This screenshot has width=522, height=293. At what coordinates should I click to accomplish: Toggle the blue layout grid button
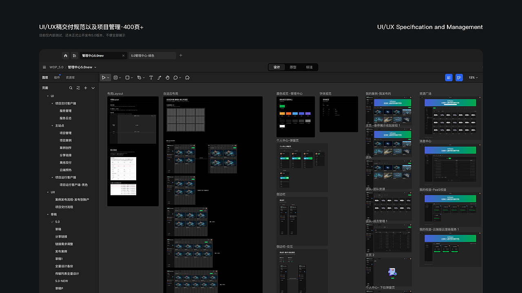coord(449,77)
